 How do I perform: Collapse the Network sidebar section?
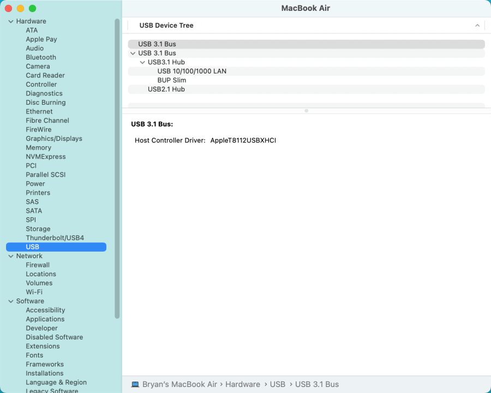point(10,255)
